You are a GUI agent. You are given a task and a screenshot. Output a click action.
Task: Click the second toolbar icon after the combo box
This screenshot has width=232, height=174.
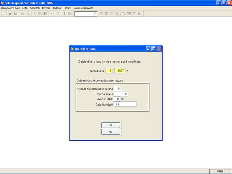(106, 14)
